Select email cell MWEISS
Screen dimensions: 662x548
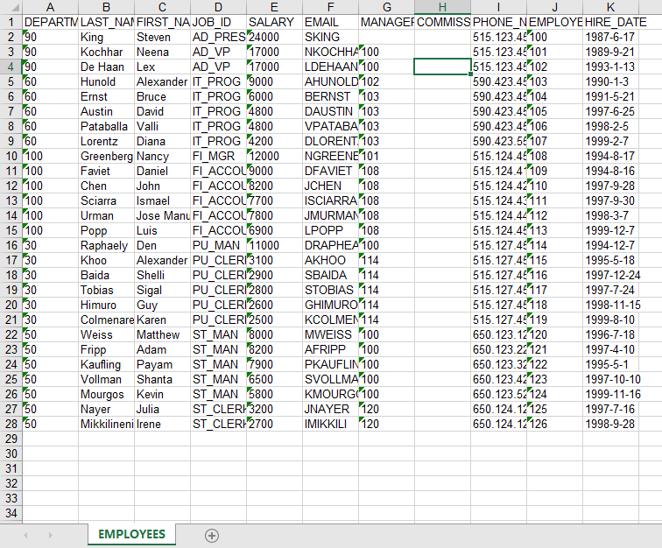[x=331, y=334]
